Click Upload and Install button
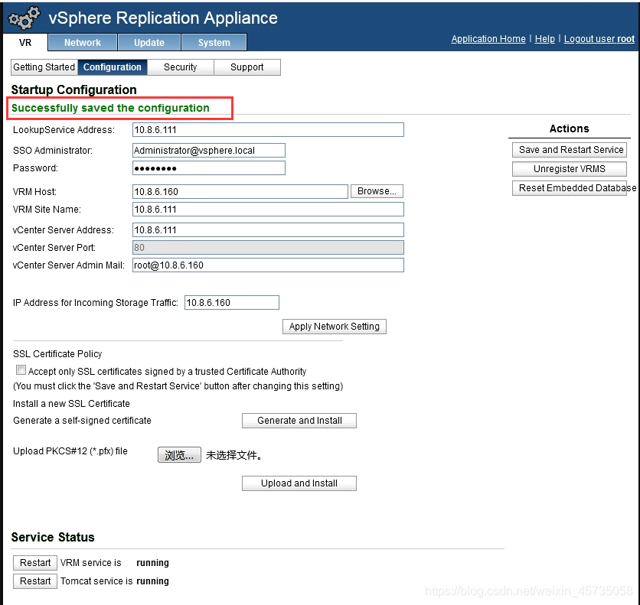The image size is (640, 605). [299, 483]
